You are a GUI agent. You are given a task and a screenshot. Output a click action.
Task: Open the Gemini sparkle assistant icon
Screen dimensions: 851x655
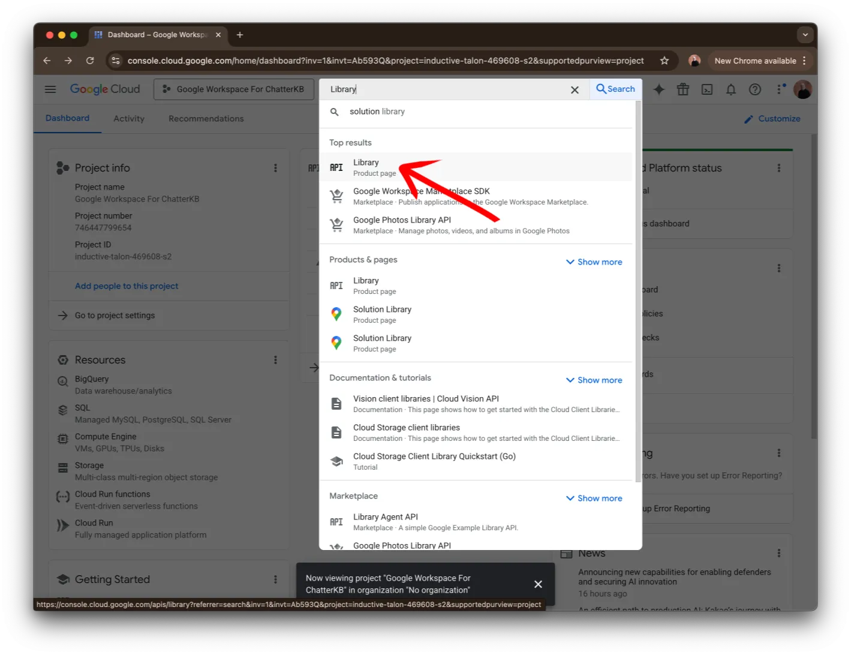[659, 89]
